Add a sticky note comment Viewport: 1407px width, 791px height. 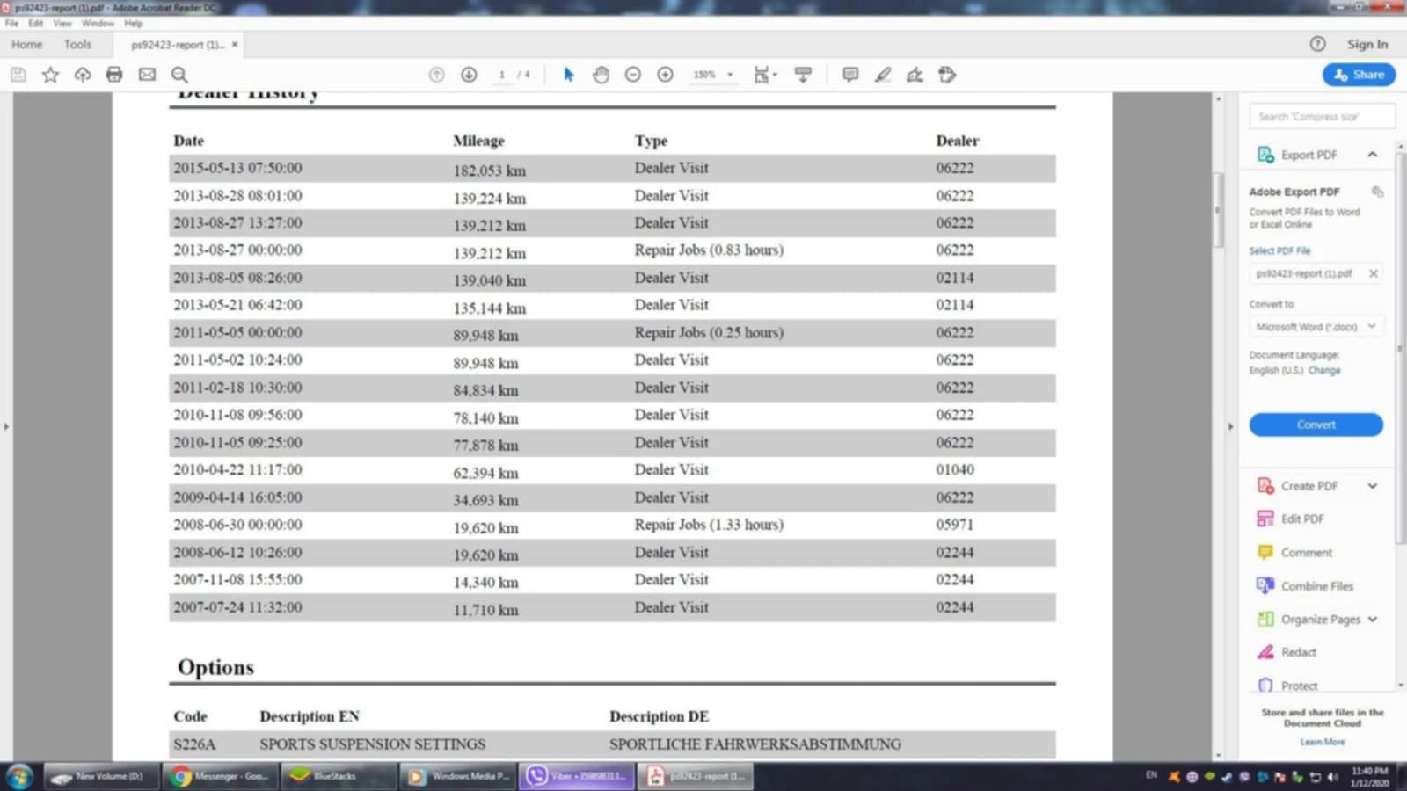tap(850, 75)
